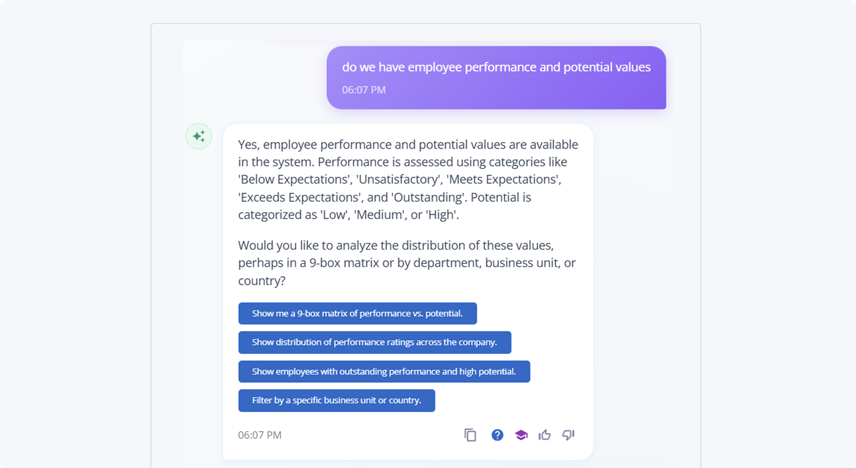Click the 'Would you like to analyze' paragraph
This screenshot has width=856, height=468.
(x=407, y=263)
